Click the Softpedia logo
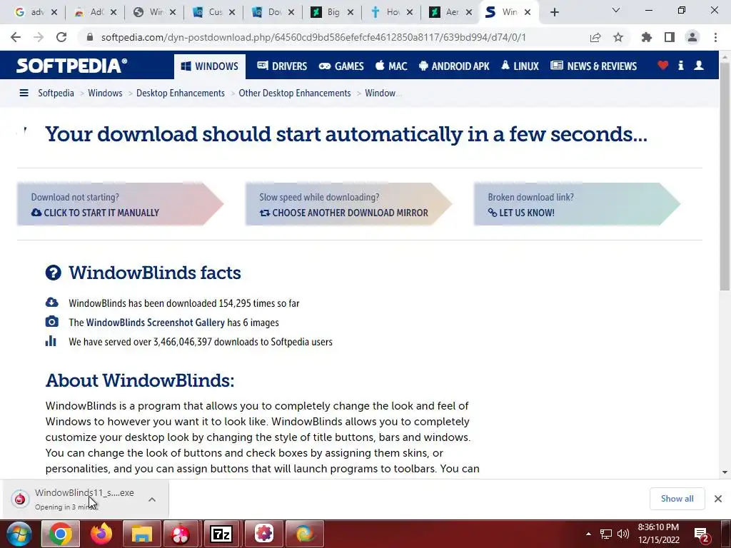Screen dimensions: 731x548 coord(72,66)
